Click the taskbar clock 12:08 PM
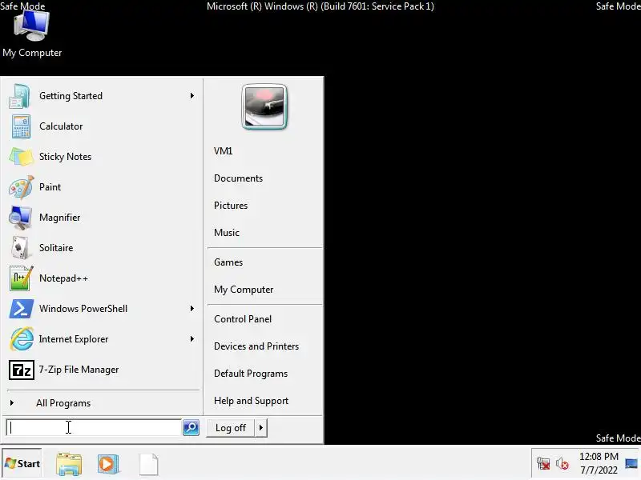The image size is (641, 480). pos(599,456)
